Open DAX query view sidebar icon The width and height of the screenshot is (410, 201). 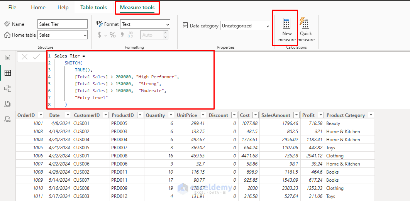8,104
